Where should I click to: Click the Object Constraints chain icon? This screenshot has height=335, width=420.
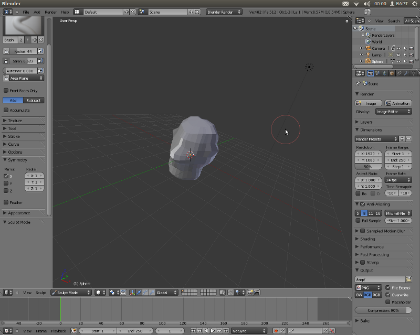(399, 73)
